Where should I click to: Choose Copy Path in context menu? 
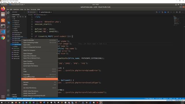40,75
